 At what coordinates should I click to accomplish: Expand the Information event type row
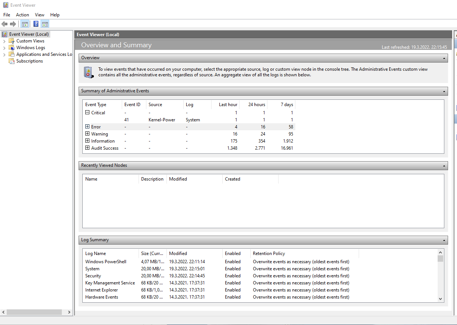coord(87,141)
